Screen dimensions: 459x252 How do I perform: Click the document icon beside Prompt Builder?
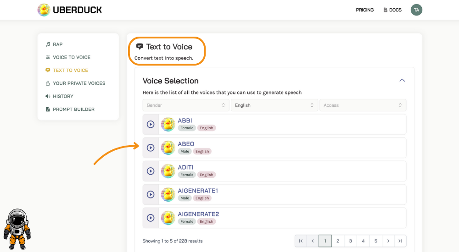pyautogui.click(x=48, y=110)
